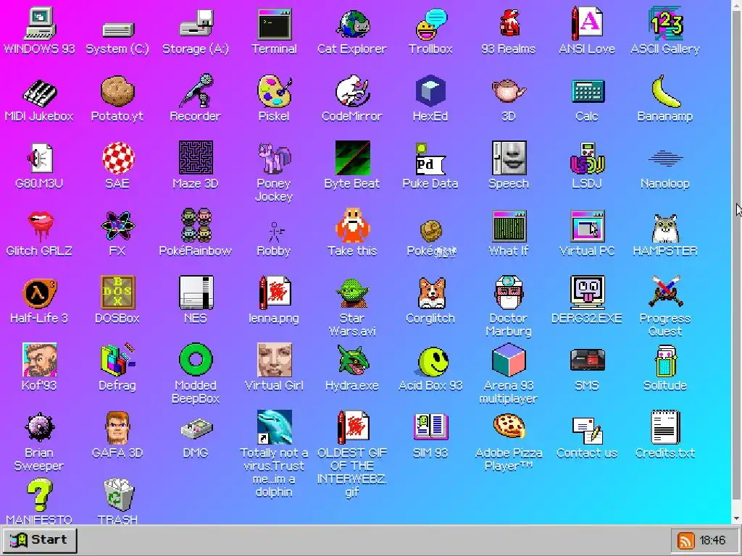Launch the Doctor Marburg icon
This screenshot has width=742, height=556.
coord(509,292)
